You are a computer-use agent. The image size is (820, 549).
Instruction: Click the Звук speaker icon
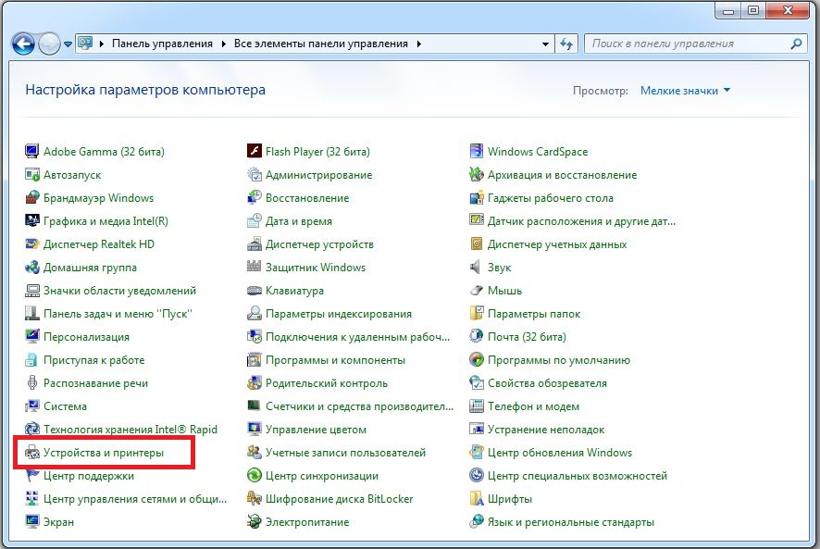(x=477, y=268)
